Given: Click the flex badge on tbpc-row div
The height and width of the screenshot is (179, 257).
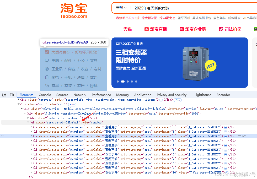Looking at the screenshot, I should coord(178,100).
